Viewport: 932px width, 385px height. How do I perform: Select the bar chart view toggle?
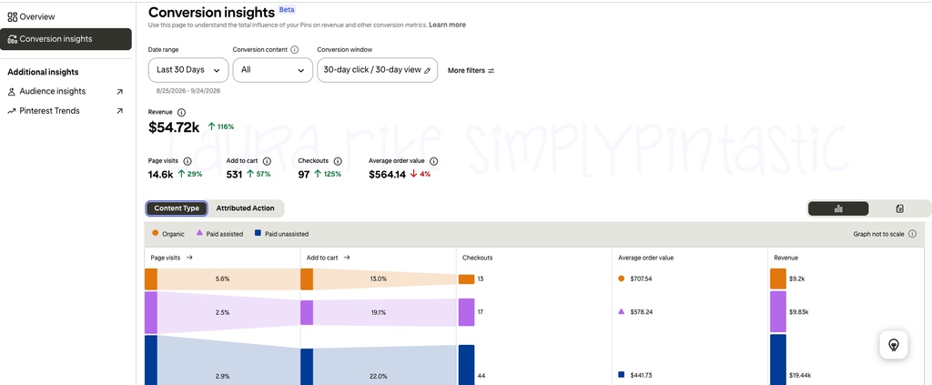click(x=838, y=208)
